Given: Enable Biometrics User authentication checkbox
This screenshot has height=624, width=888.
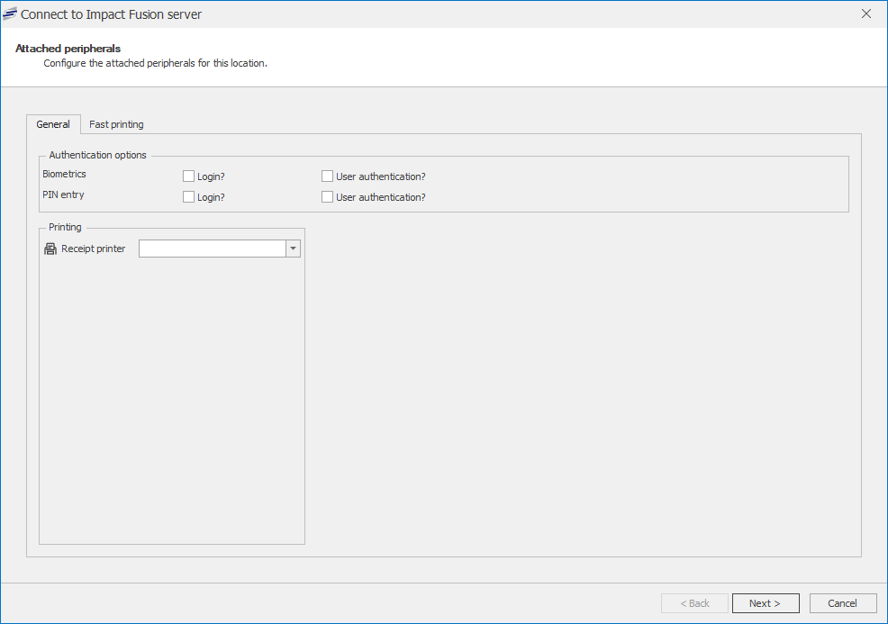Looking at the screenshot, I should coord(327,176).
